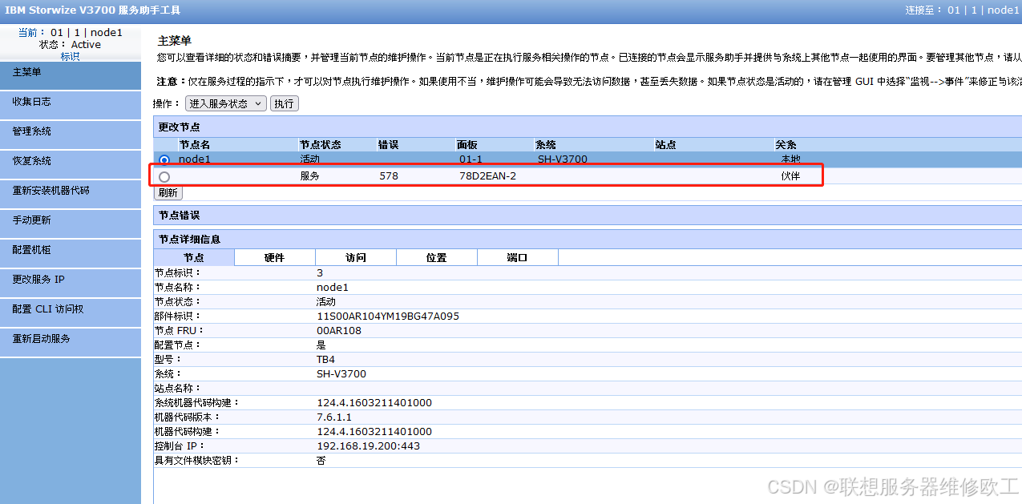Screen dimensions: 1022x504
Task: Click the 节点标识 value 3
Action: point(320,272)
